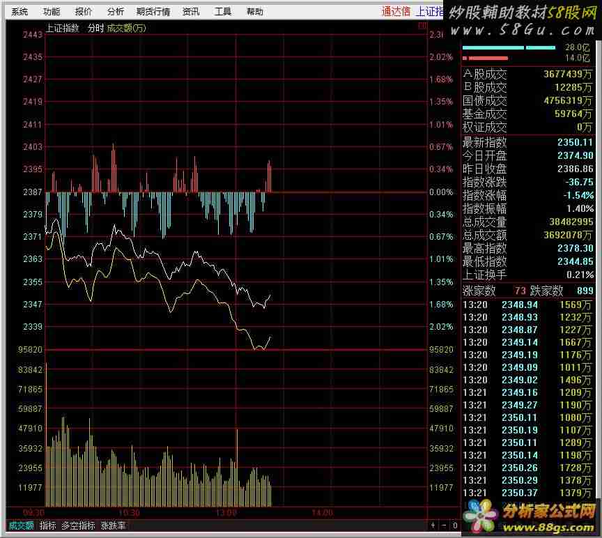
Task: Open the 帮助 menu
Action: click(x=254, y=12)
